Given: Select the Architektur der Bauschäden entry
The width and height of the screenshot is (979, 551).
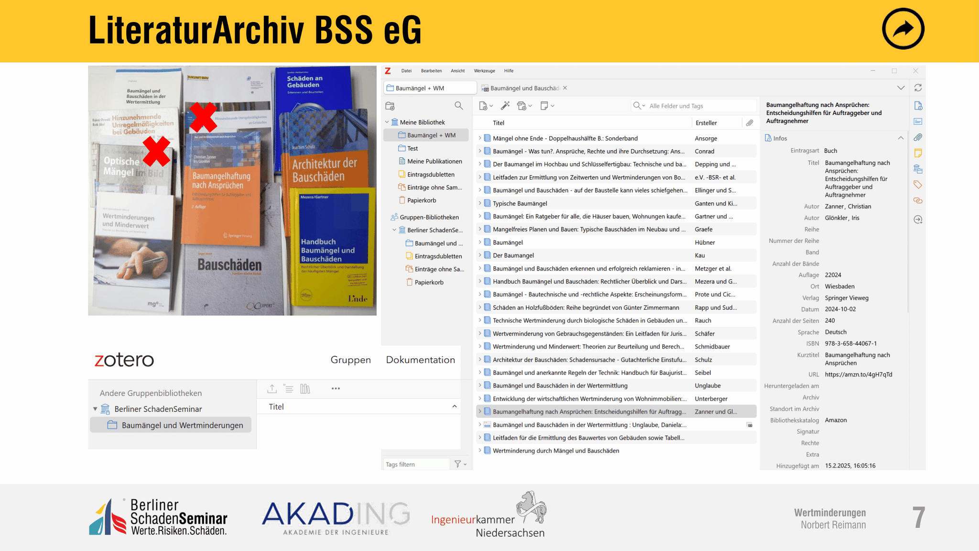Looking at the screenshot, I should pyautogui.click(x=616, y=360).
